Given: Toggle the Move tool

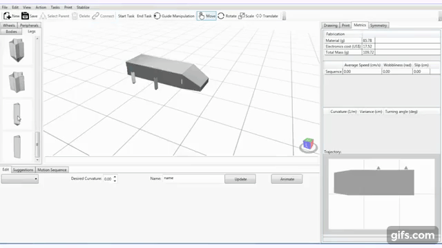Looking at the screenshot, I should coord(206,16).
